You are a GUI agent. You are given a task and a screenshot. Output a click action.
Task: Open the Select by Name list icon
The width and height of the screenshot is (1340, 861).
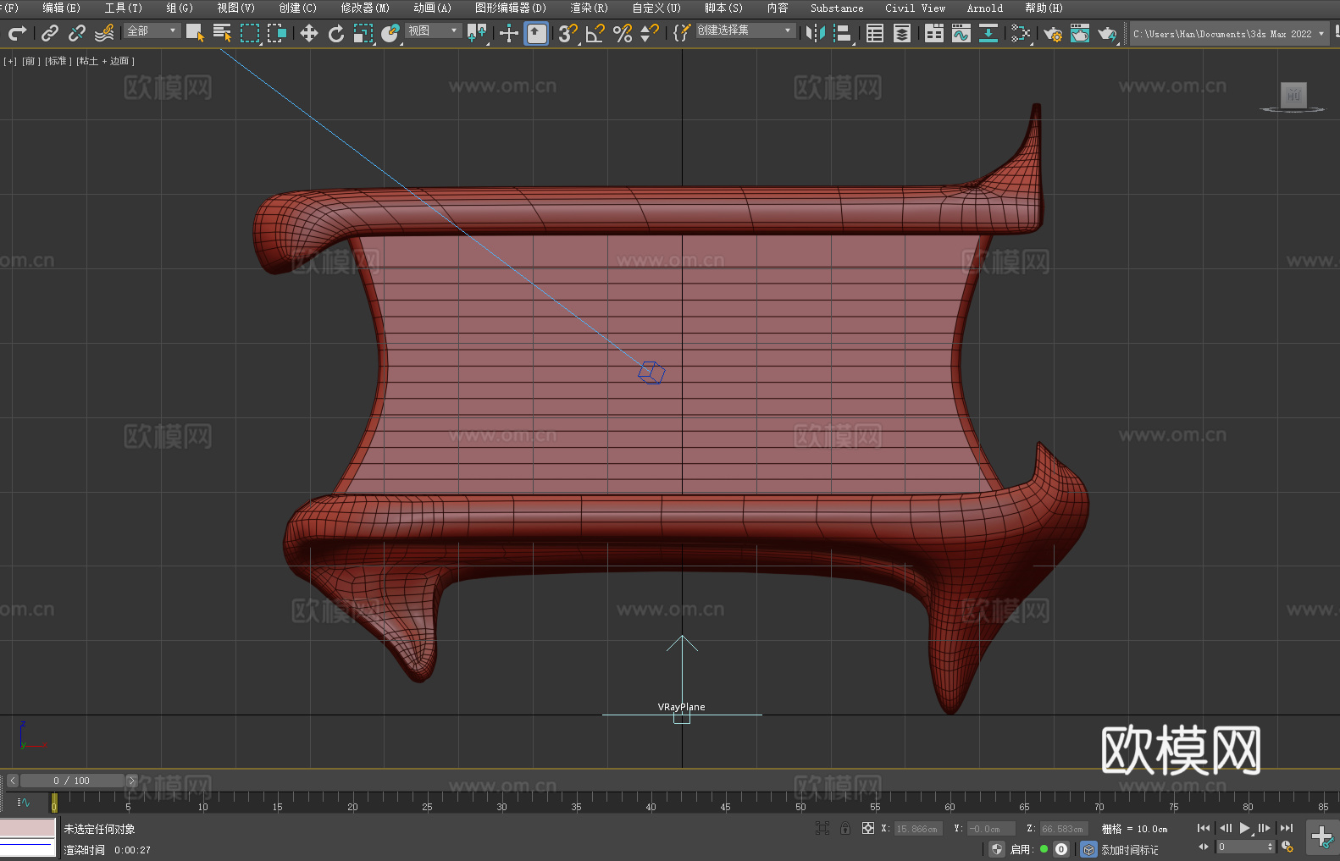[222, 33]
